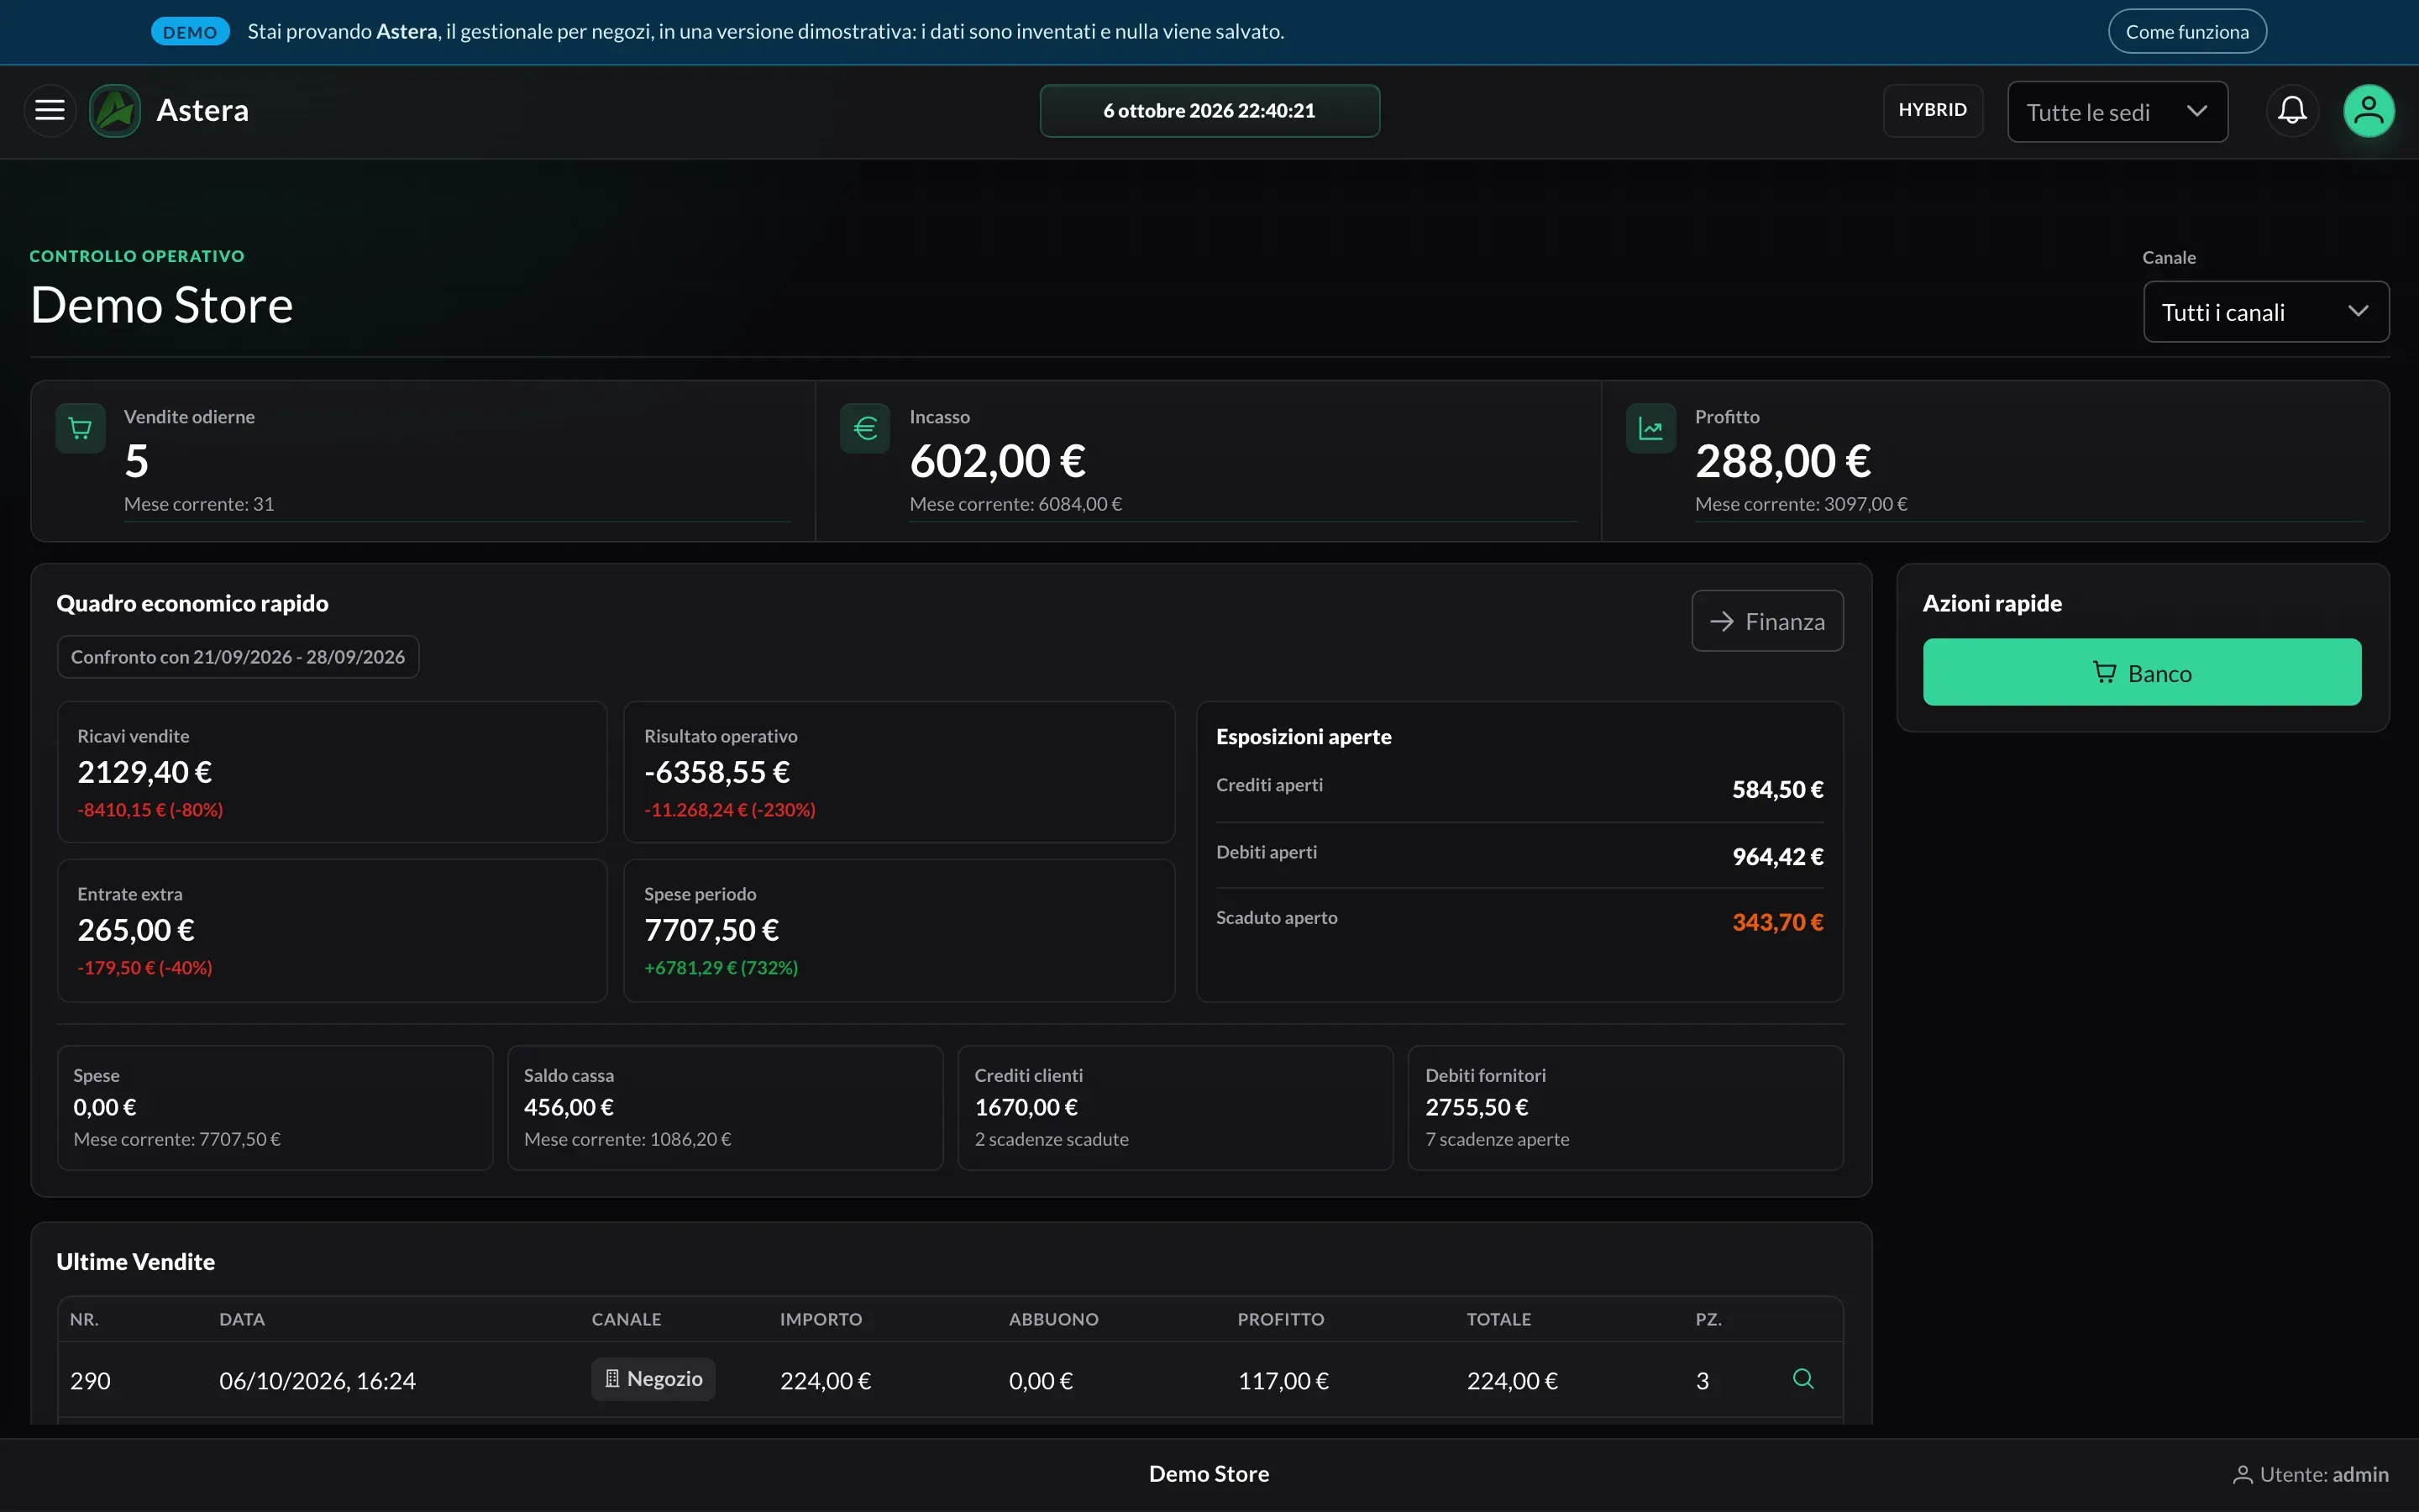View details of sale 290 via magnifier
Viewport: 2419px width, 1512px height.
[x=1803, y=1379]
